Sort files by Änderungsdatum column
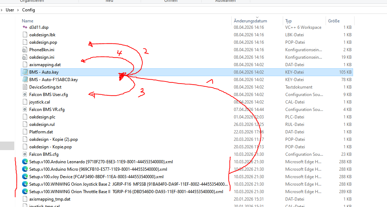387x207 pixels. 250,21
